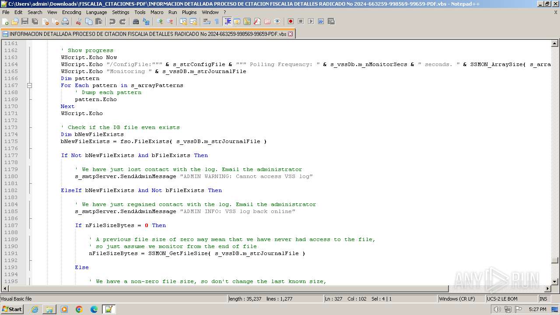Image resolution: width=560 pixels, height=315 pixels.
Task: Click the Cut scissors icon
Action: point(79,21)
